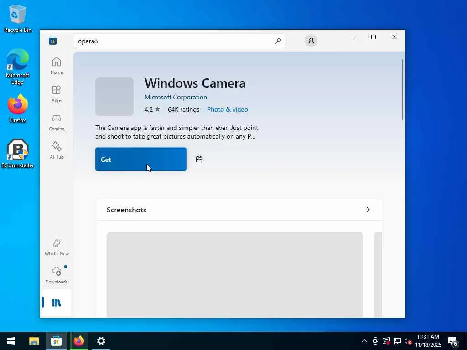Open File Explorer from the taskbar

click(x=34, y=341)
